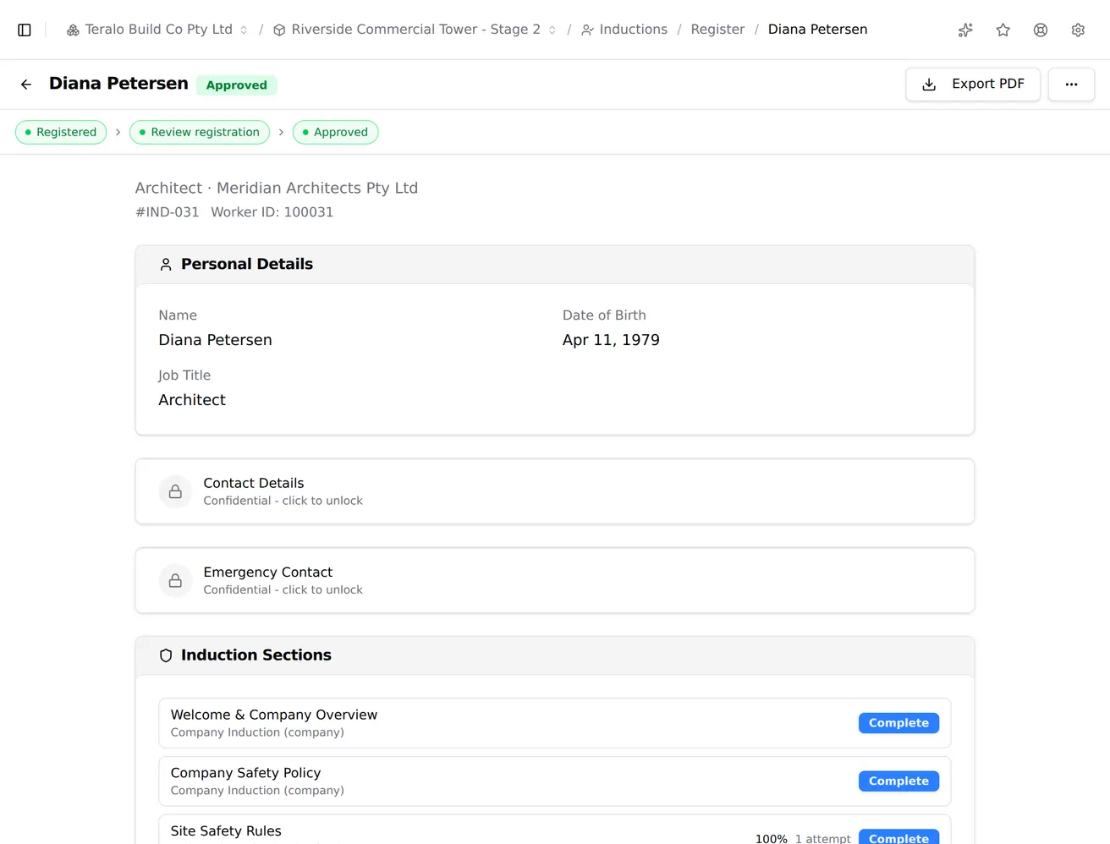The image size is (1110, 844).
Task: Click the #IND-031 induction number
Action: tap(168, 212)
